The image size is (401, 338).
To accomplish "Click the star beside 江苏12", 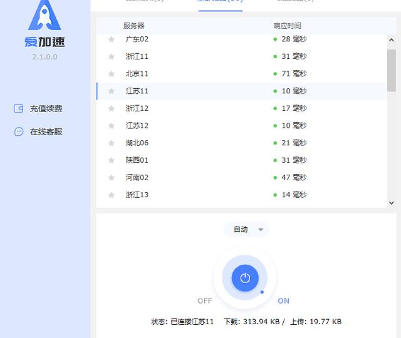I will pyautogui.click(x=112, y=126).
